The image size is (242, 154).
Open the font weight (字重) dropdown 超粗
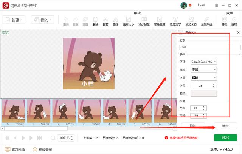[x=203, y=78]
